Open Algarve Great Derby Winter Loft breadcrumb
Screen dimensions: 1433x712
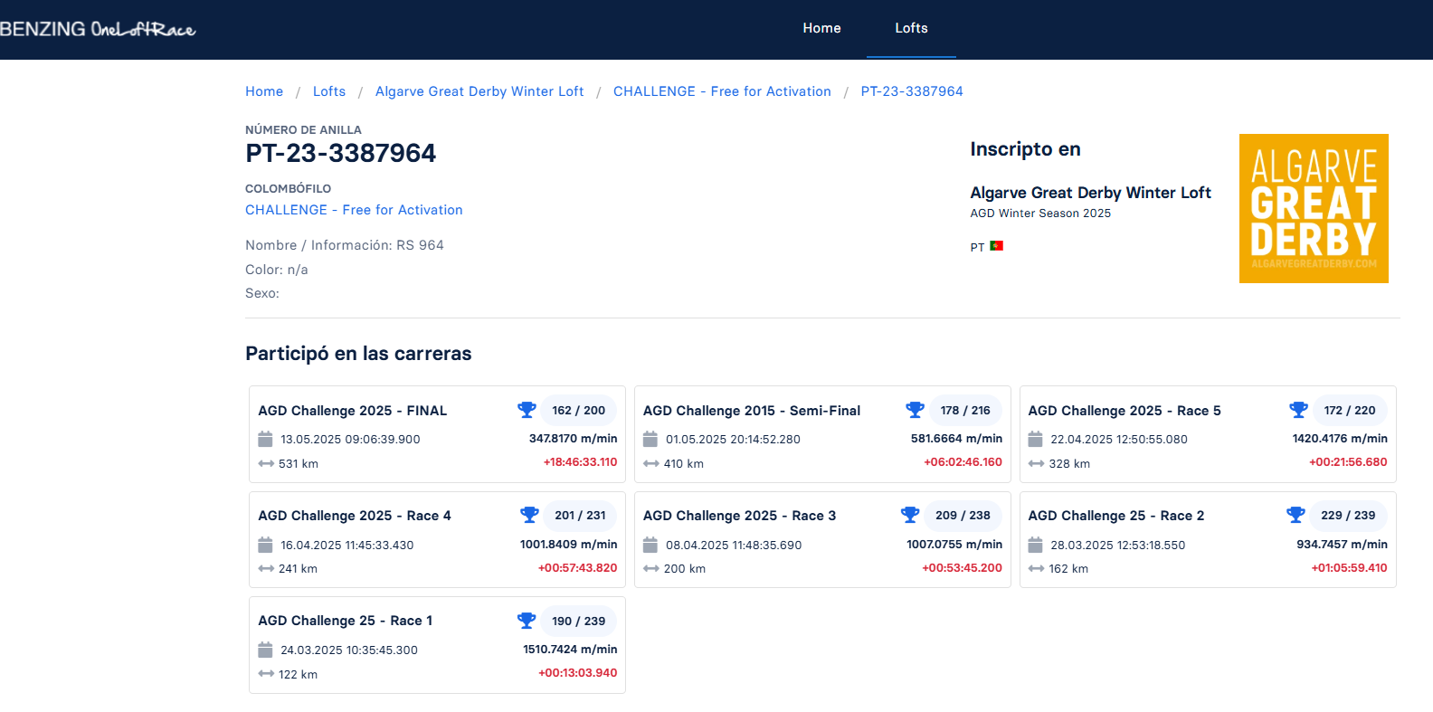click(x=479, y=91)
